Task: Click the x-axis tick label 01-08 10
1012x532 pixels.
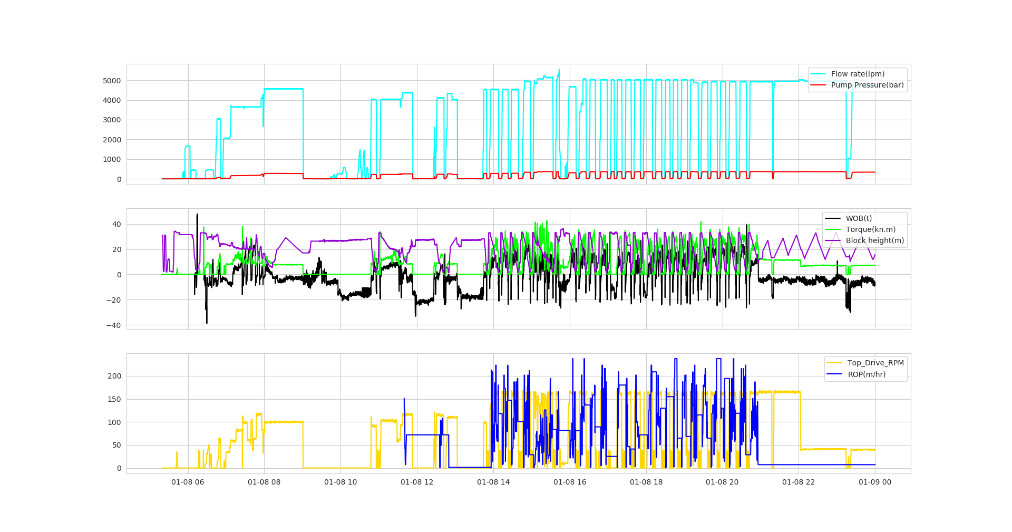Action: click(x=340, y=482)
